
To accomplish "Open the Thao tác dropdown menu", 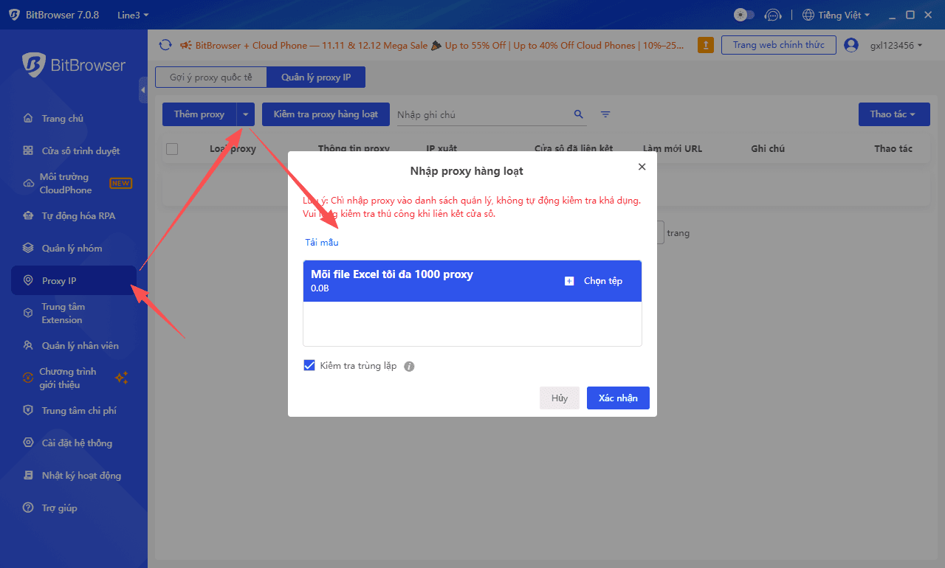I will click(893, 114).
